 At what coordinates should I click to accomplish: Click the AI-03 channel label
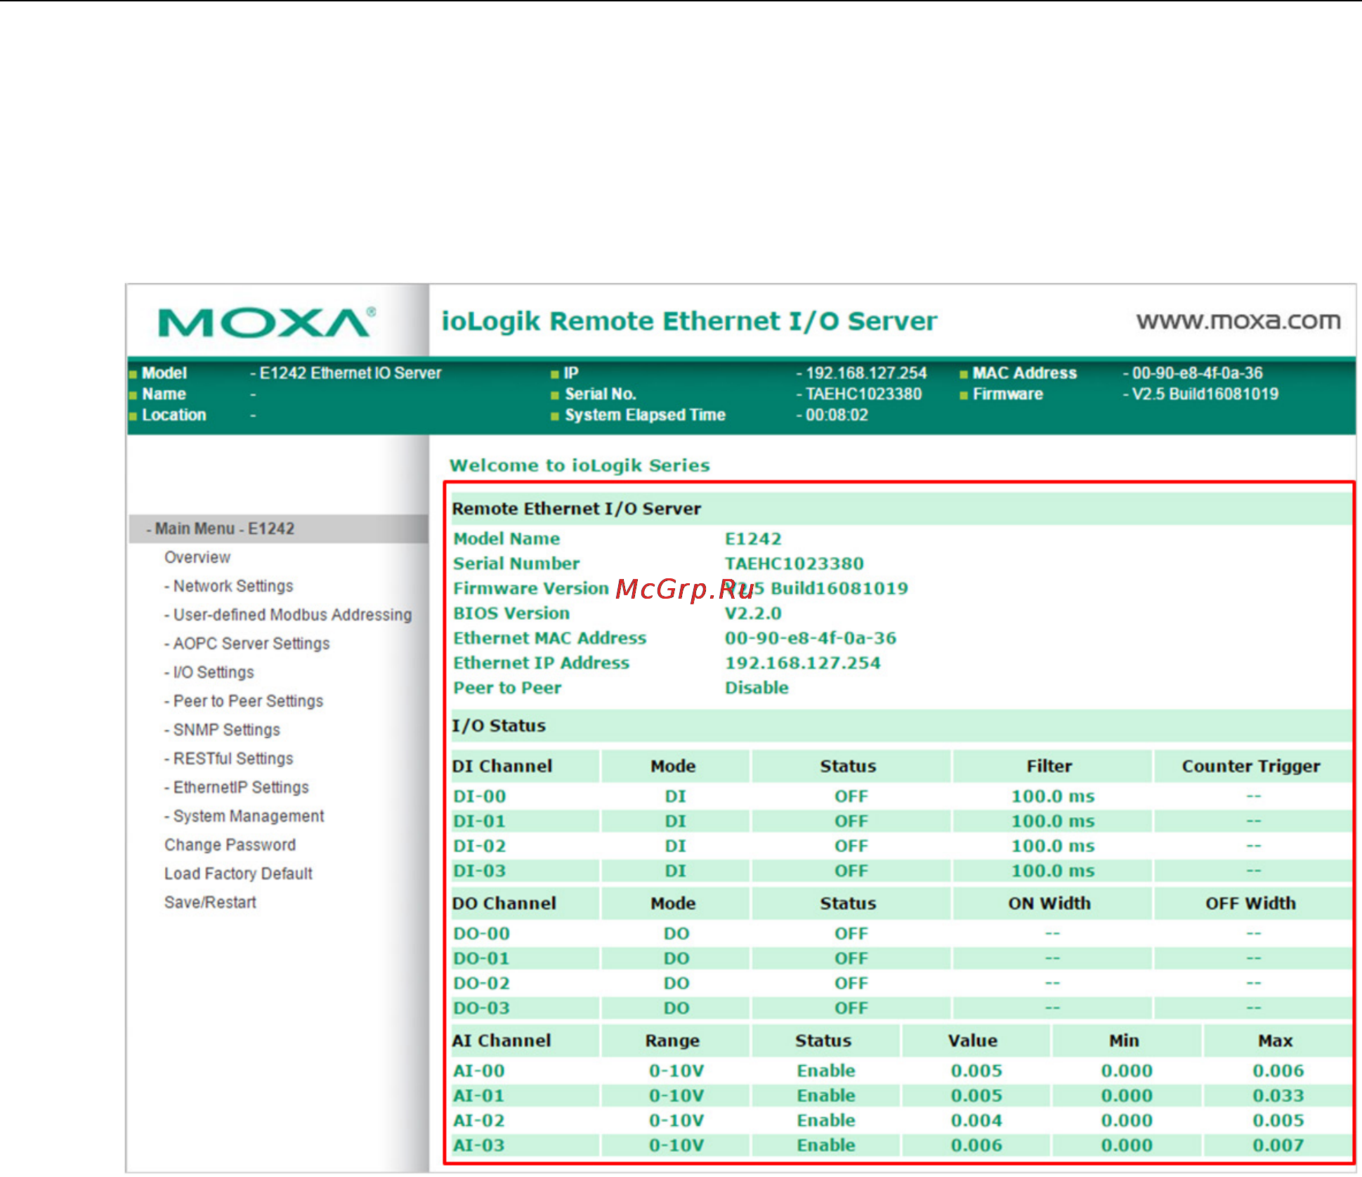[x=478, y=1145]
